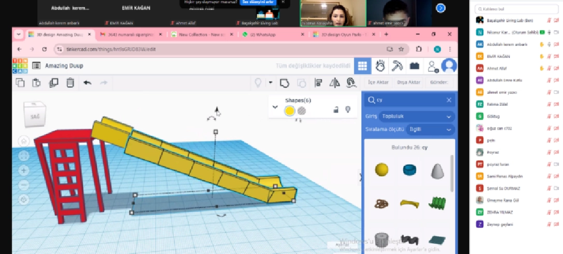Click Ses düzeyini artır button in Zoom
Viewport: 563px width, 254px height.
pos(258,2)
